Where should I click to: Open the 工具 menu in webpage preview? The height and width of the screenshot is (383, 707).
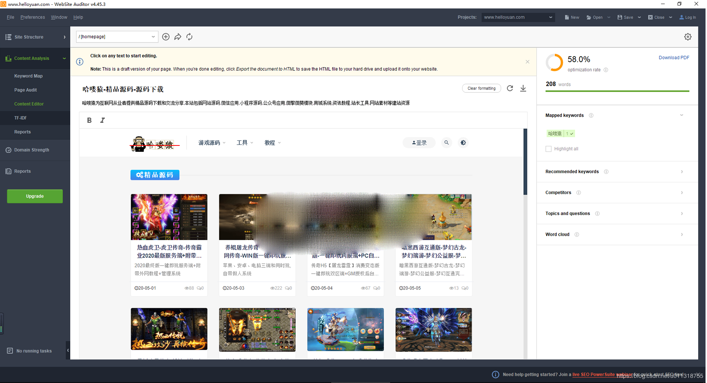click(245, 143)
